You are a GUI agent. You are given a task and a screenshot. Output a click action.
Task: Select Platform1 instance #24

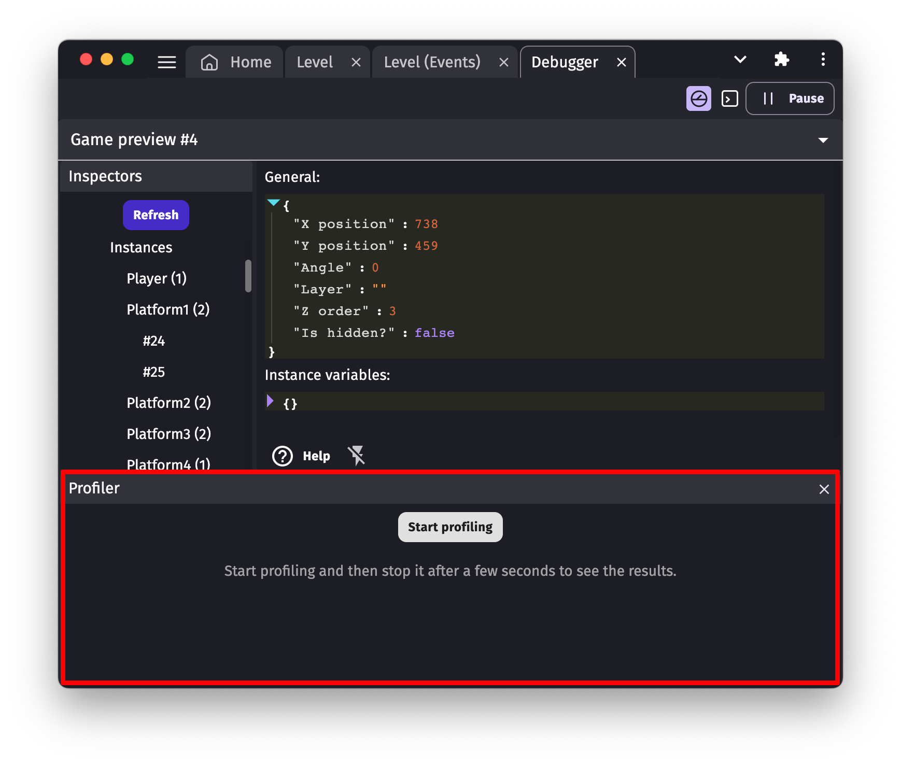pyautogui.click(x=153, y=341)
